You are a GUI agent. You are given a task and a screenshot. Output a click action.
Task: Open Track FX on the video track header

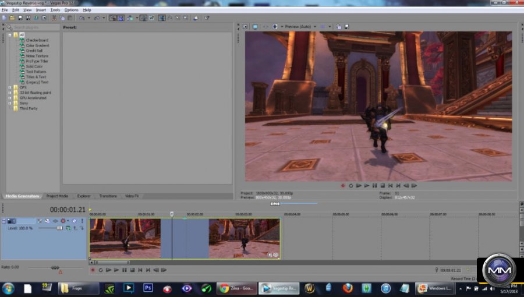coord(47,221)
